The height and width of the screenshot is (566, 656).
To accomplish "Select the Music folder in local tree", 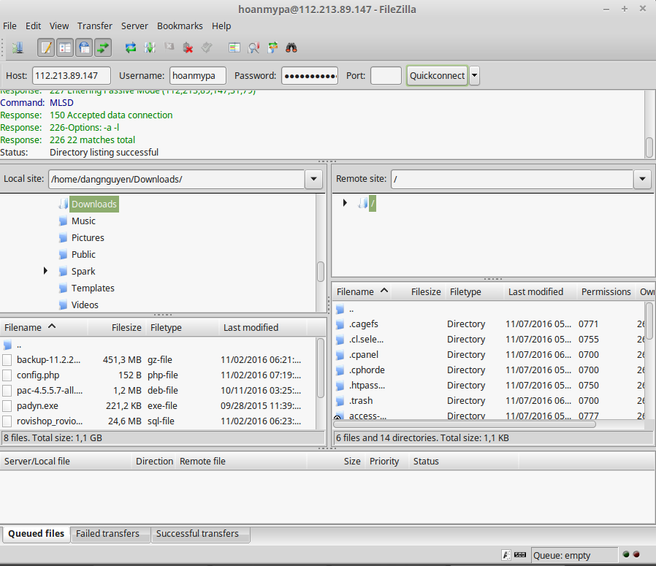I will pos(83,221).
